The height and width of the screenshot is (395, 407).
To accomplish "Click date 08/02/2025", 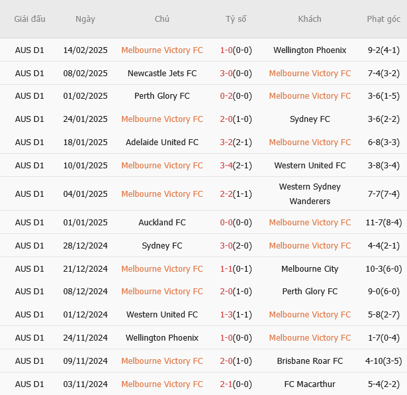I will tap(85, 74).
